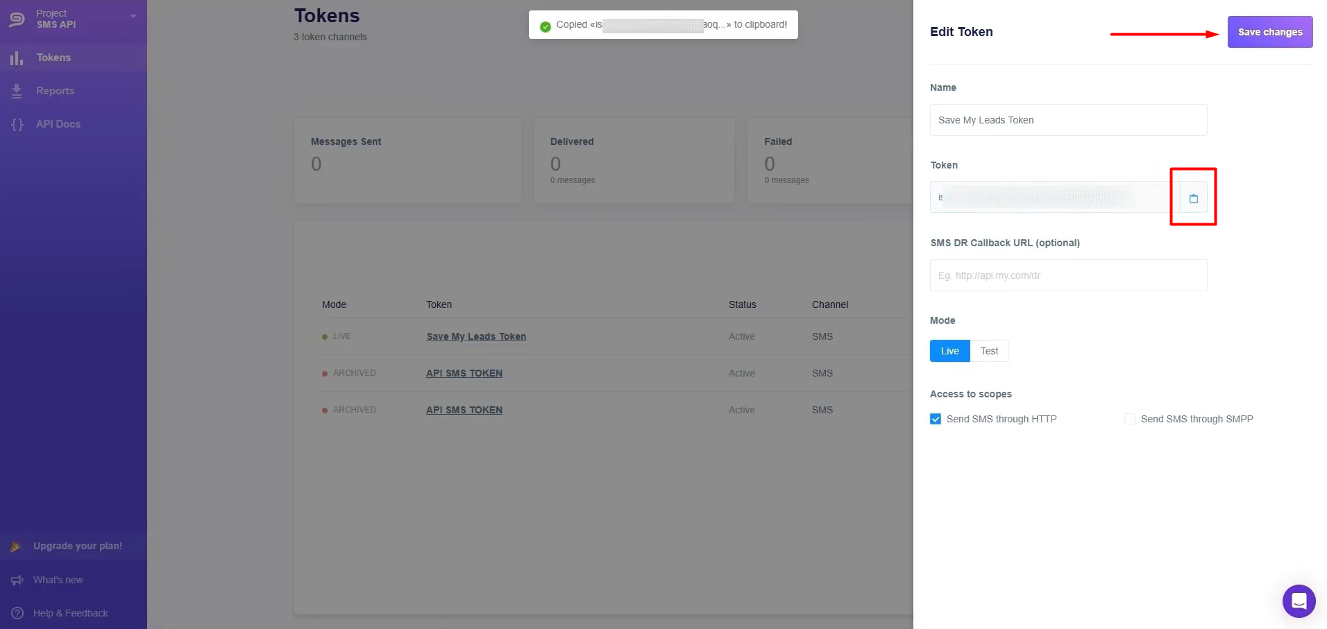Click the Token column header
The height and width of the screenshot is (629, 1327).
click(x=439, y=304)
